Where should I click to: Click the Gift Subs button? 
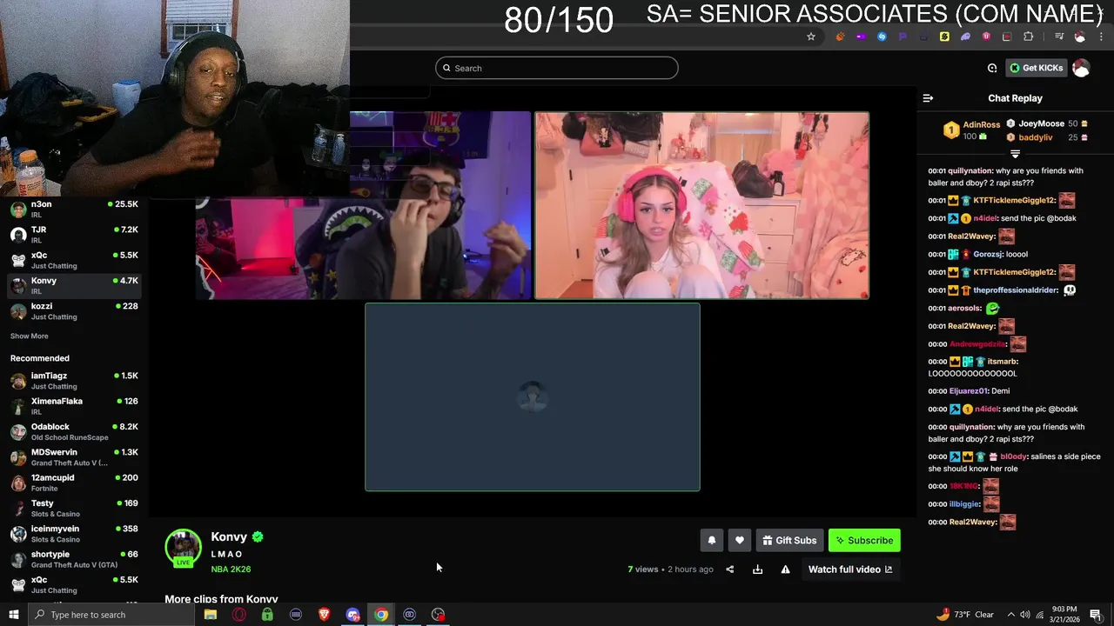click(x=789, y=540)
